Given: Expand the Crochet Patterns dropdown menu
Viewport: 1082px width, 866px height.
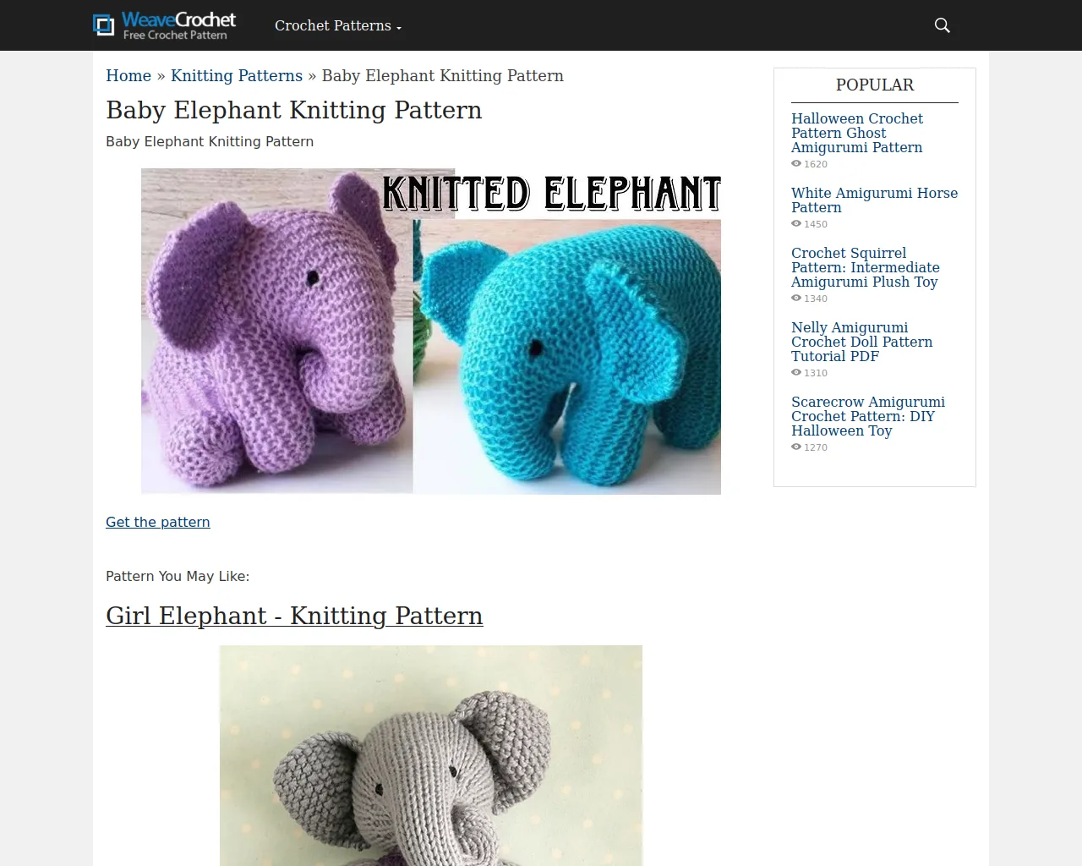Looking at the screenshot, I should [x=338, y=25].
